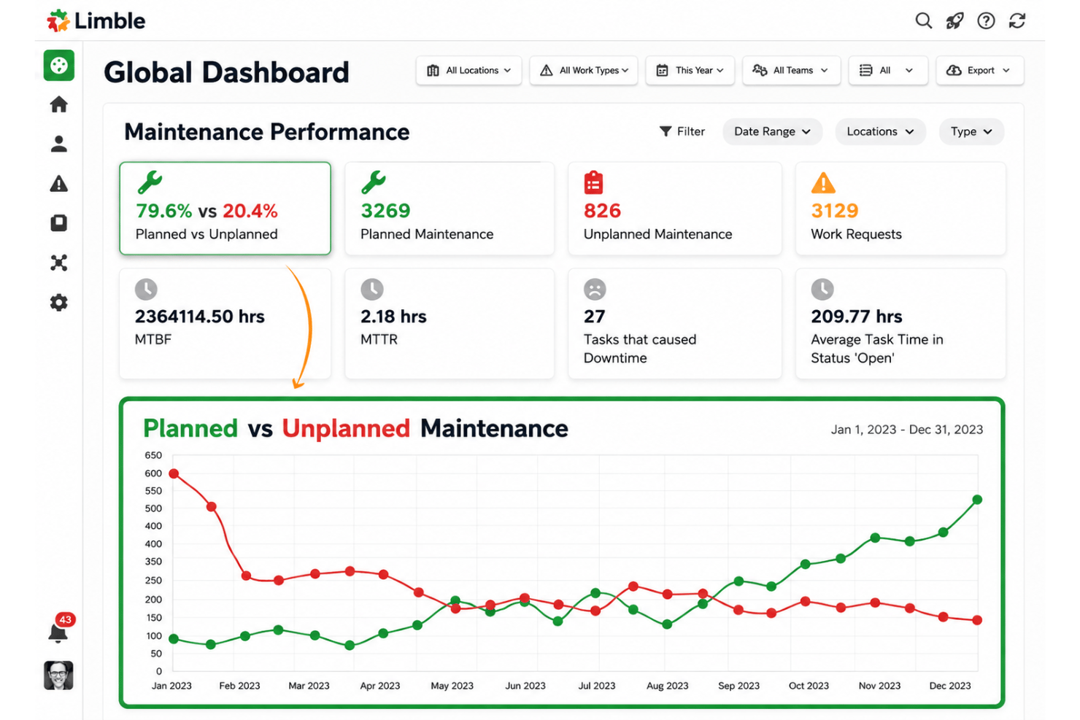1080x720 pixels.
Task: Open the help question mark icon
Action: [x=986, y=20]
